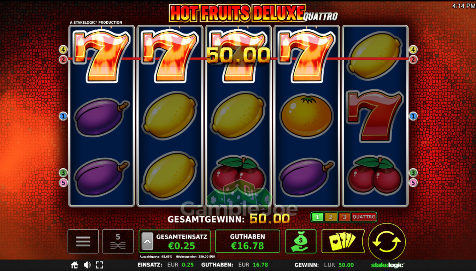Select payline 5 marker on the left
Screen dimensions: 476x271
pos(63,183)
